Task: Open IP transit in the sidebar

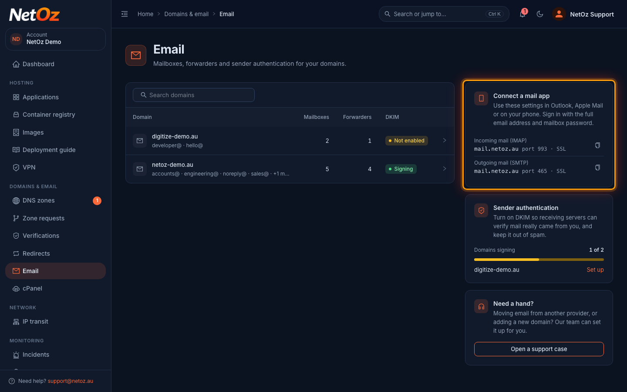Action: 55,321
